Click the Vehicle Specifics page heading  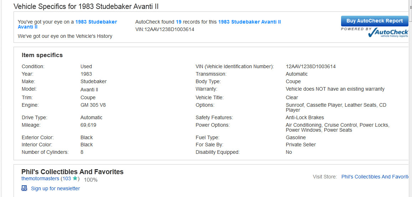(x=86, y=6)
